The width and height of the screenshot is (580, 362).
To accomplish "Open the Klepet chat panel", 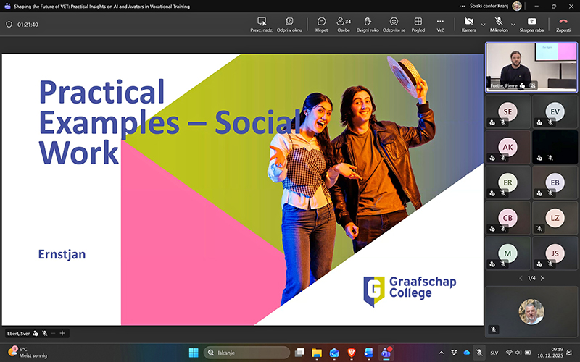I will click(x=321, y=22).
